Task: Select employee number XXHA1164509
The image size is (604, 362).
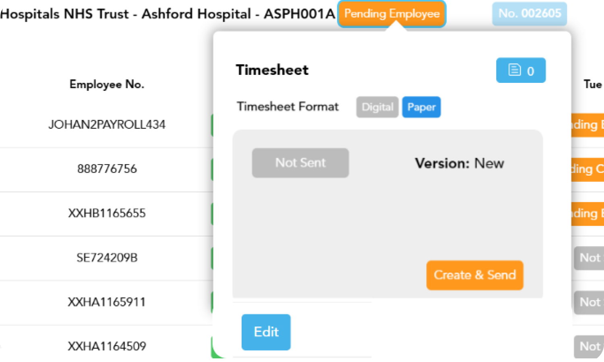Action: click(x=107, y=346)
